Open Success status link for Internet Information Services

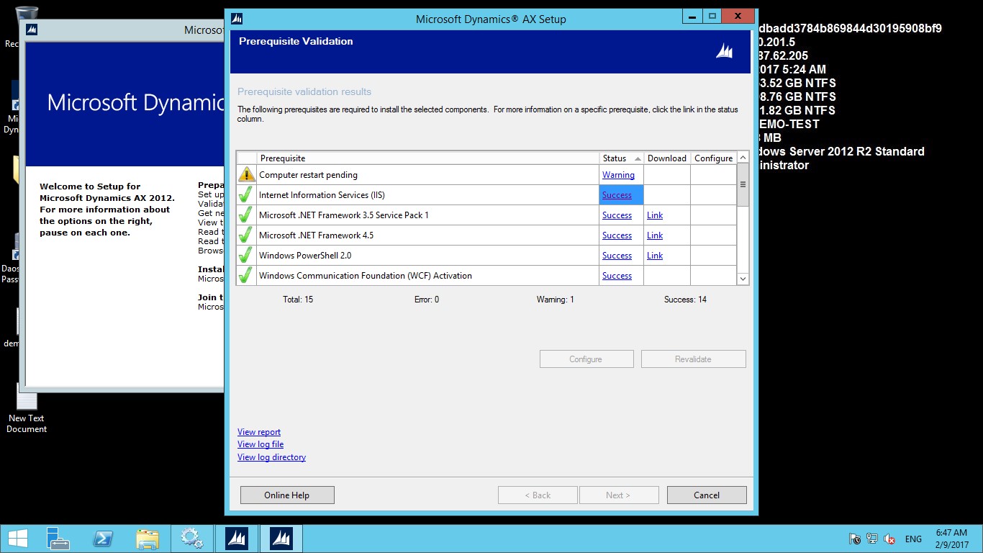point(617,195)
